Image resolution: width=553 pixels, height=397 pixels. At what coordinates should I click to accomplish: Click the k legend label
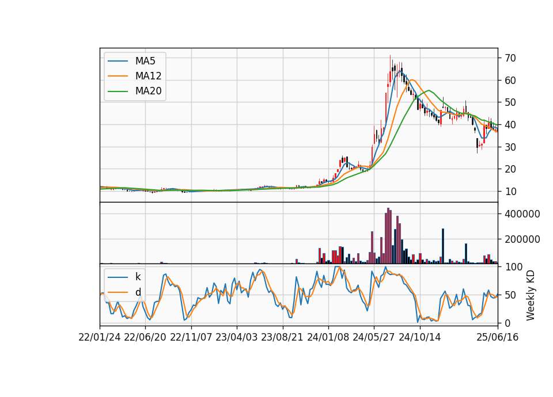point(138,277)
